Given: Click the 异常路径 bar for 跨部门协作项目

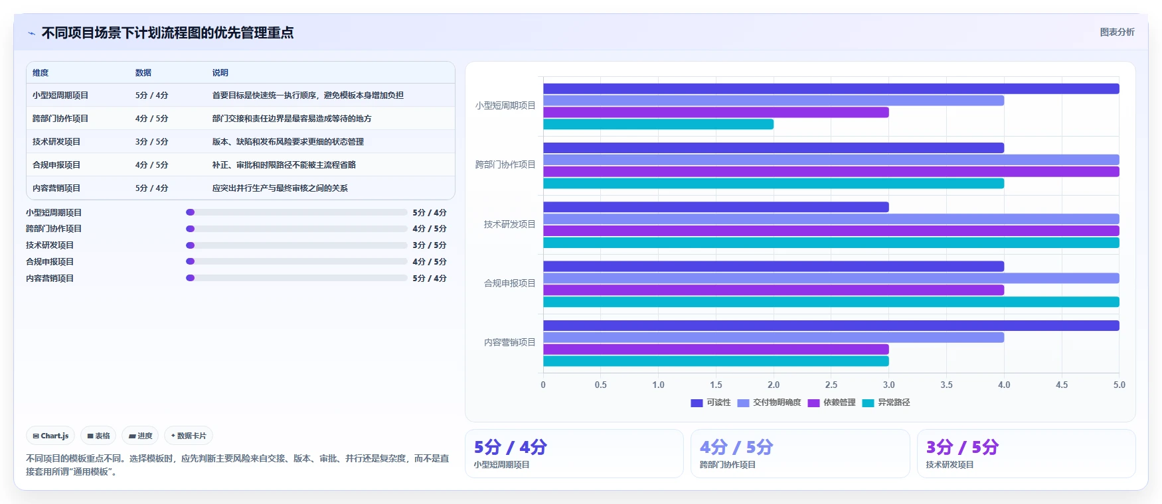Looking at the screenshot, I should click(774, 184).
